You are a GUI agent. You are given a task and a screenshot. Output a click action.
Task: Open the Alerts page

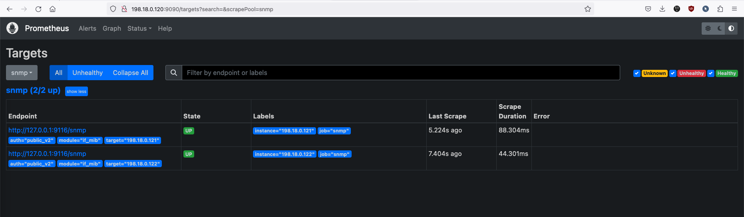click(87, 28)
